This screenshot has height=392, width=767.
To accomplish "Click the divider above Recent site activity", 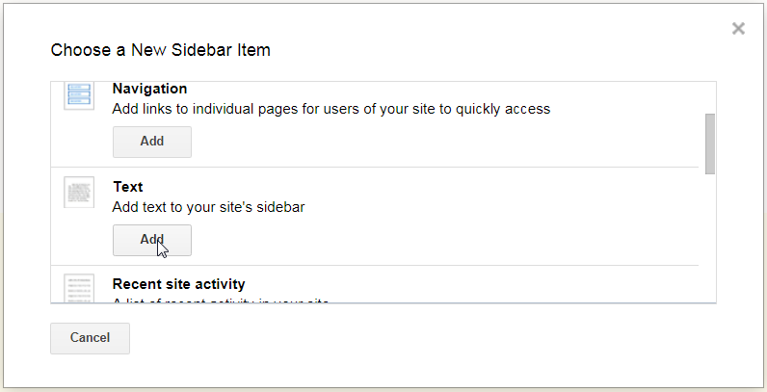I will 375,266.
